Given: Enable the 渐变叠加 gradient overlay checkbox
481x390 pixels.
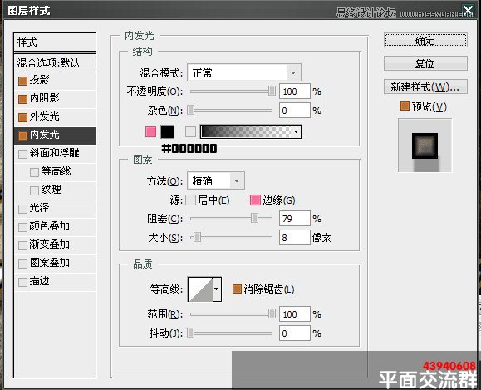Looking at the screenshot, I should click(x=22, y=245).
